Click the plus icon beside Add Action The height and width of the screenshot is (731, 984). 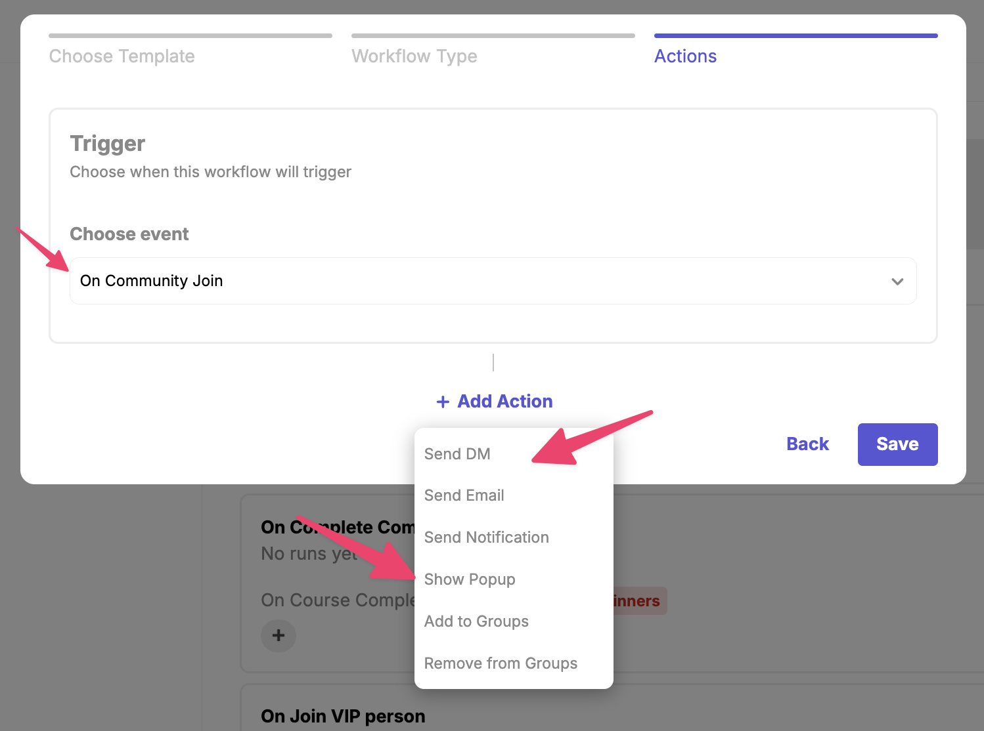pos(443,402)
